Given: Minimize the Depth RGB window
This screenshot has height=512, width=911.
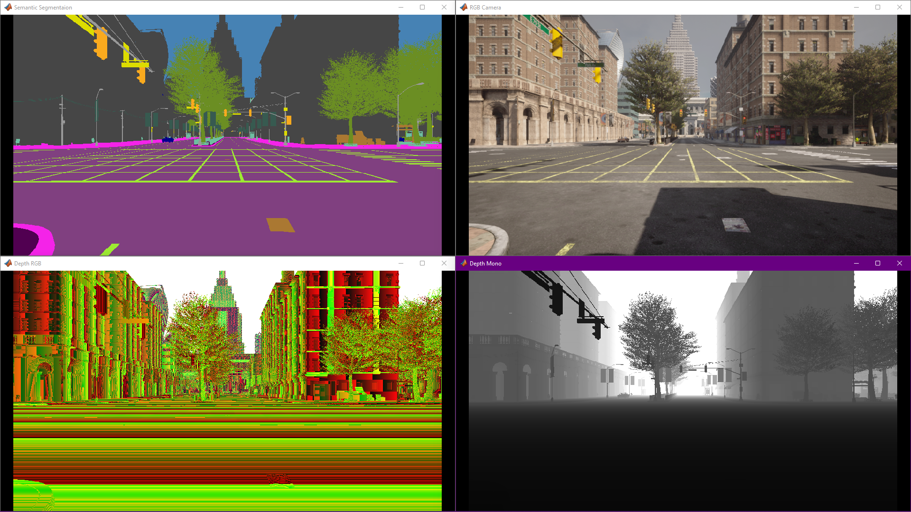Looking at the screenshot, I should pos(401,263).
